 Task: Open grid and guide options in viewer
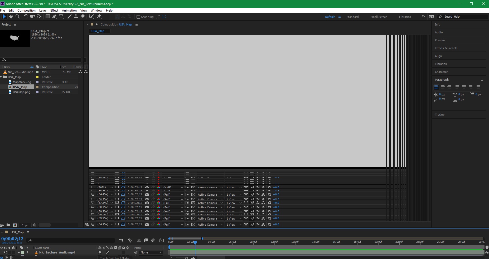click(x=117, y=224)
